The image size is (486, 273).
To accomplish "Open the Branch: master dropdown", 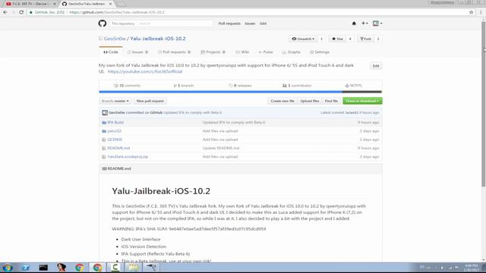I will pyautogui.click(x=115, y=101).
